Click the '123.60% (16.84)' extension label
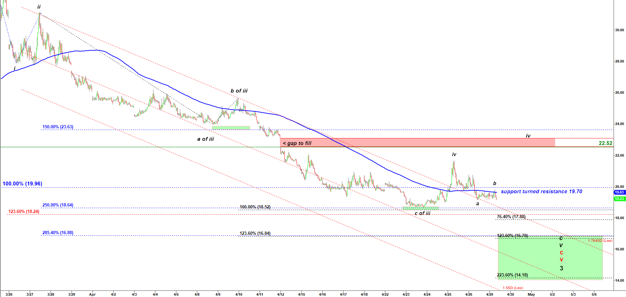 (x=255, y=233)
